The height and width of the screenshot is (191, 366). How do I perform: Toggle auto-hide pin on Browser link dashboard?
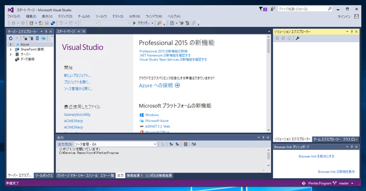352,147
